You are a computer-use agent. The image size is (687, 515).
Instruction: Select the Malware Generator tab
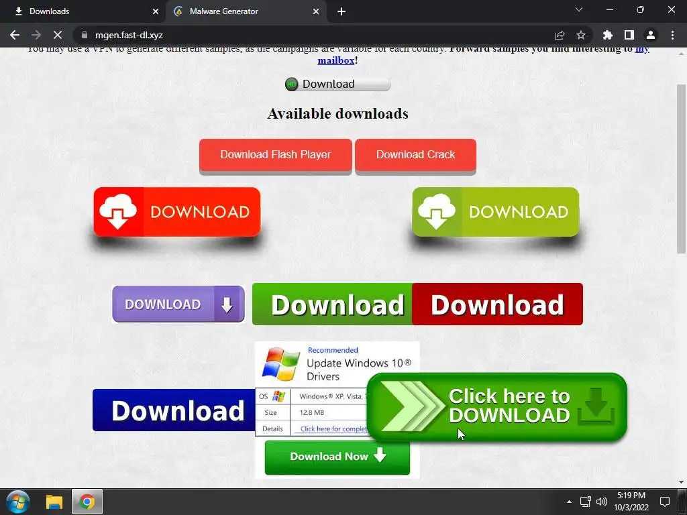click(x=246, y=11)
